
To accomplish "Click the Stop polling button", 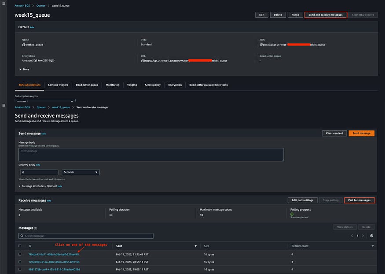I will (x=330, y=200).
